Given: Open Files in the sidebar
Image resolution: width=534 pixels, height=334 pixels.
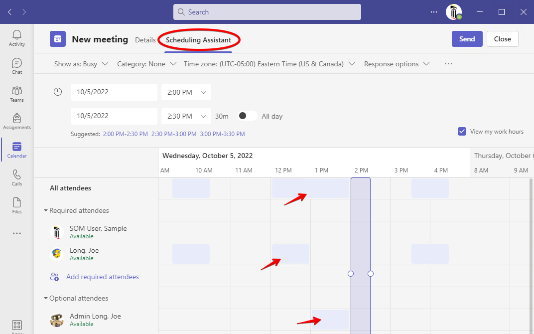Looking at the screenshot, I should 17,205.
